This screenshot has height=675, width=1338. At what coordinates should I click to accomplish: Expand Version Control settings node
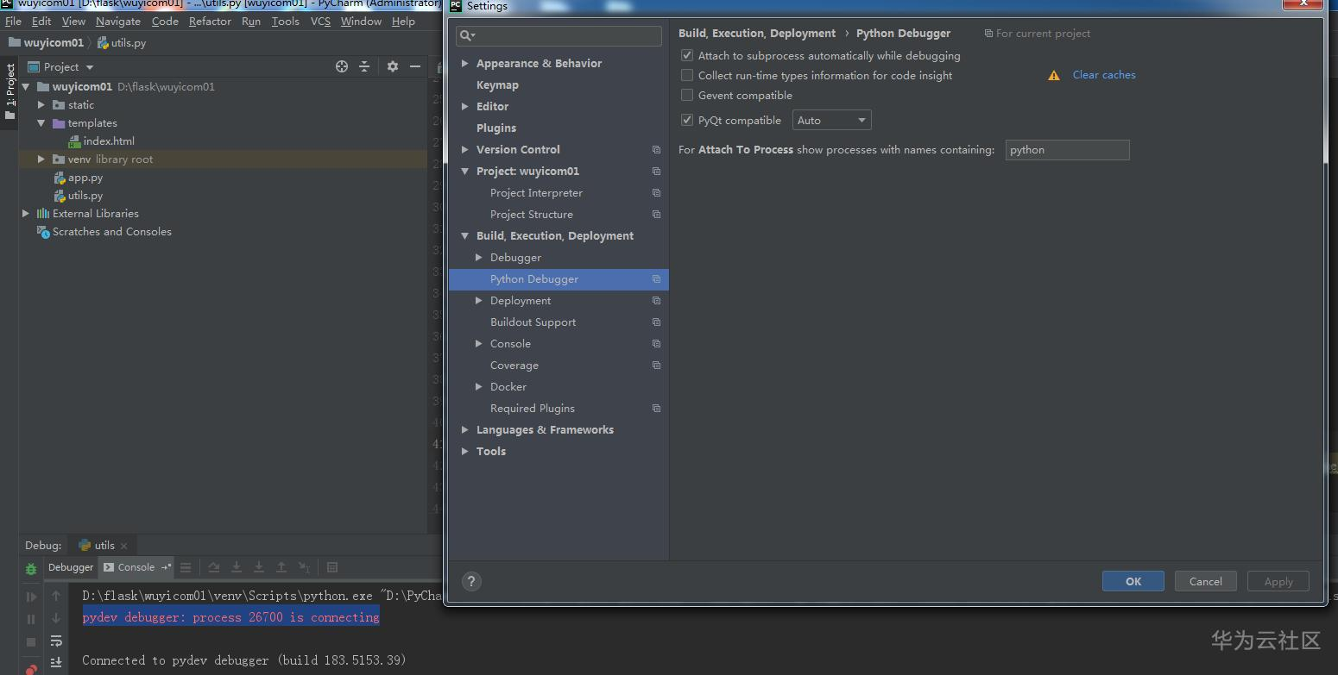465,150
